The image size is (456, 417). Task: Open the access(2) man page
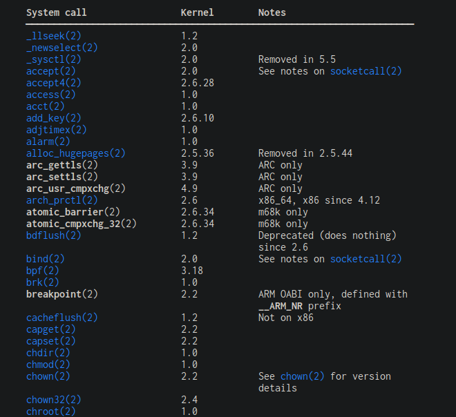click(x=51, y=95)
